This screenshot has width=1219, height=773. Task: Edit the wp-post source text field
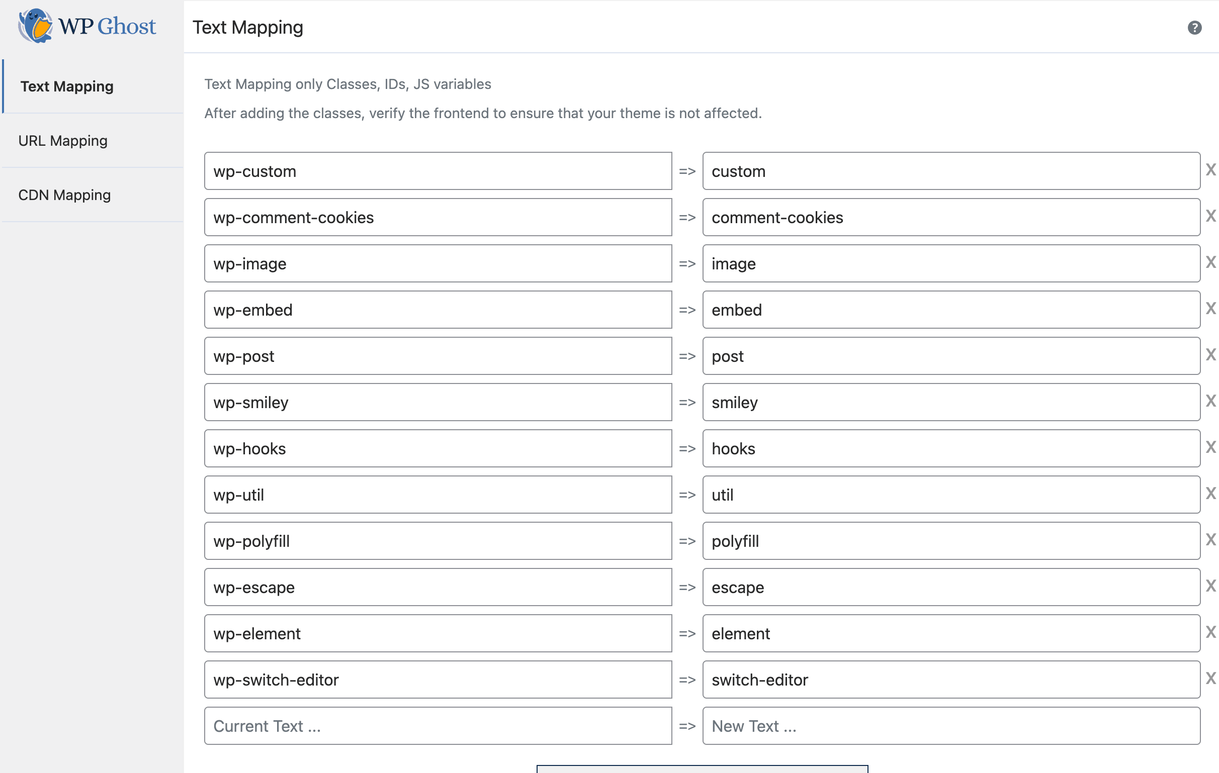point(438,356)
